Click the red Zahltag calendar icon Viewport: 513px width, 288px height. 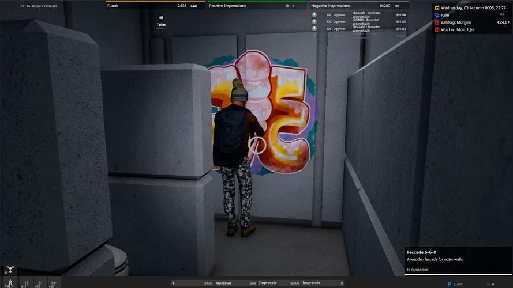pyautogui.click(x=437, y=22)
